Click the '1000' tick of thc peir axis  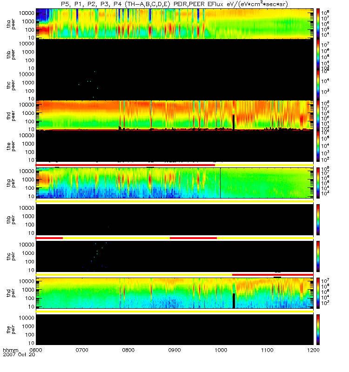[x=28, y=253]
